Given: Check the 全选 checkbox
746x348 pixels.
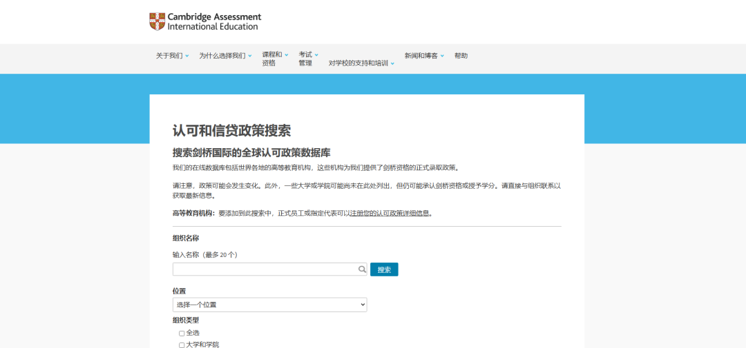Looking at the screenshot, I should 182,334.
